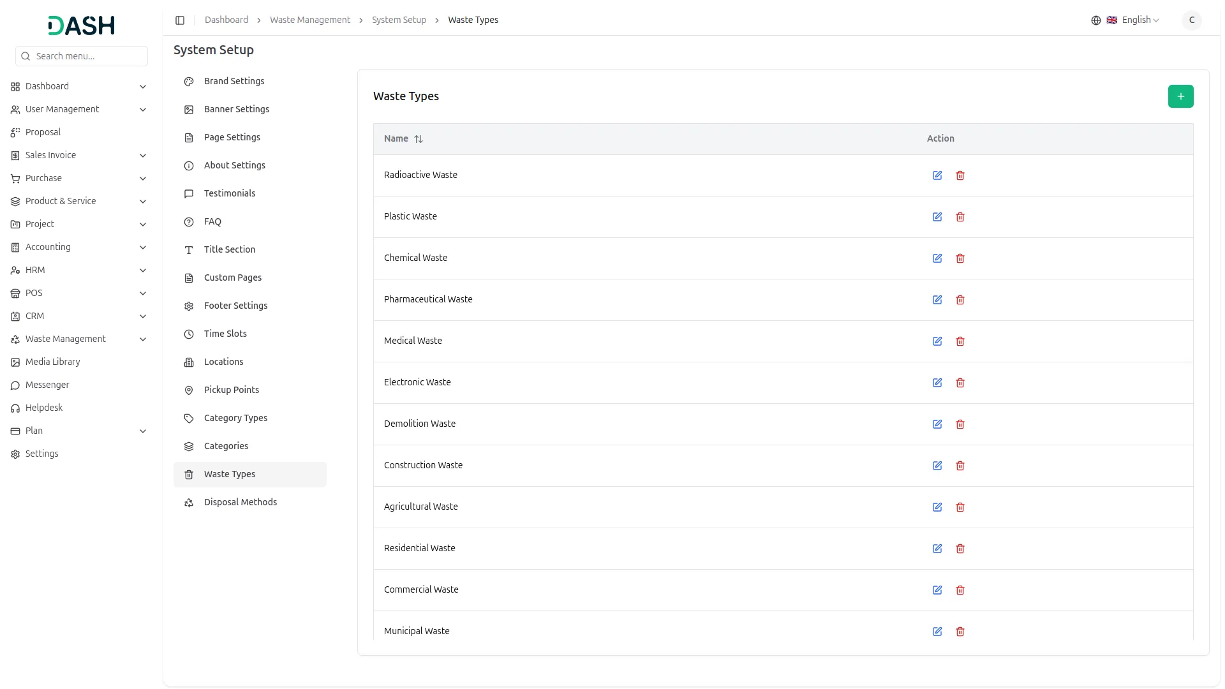Select Pickup Points in System Setup
Image resolution: width=1225 pixels, height=689 pixels.
click(x=231, y=390)
